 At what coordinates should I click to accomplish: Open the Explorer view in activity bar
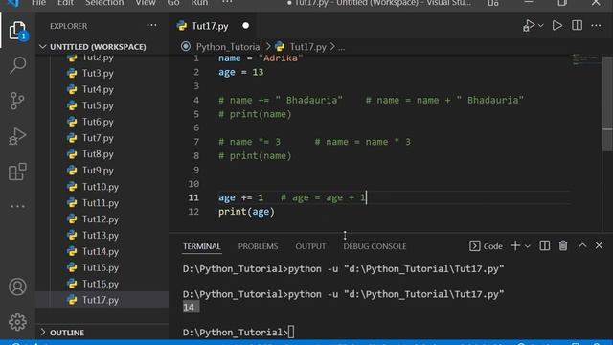click(17, 31)
